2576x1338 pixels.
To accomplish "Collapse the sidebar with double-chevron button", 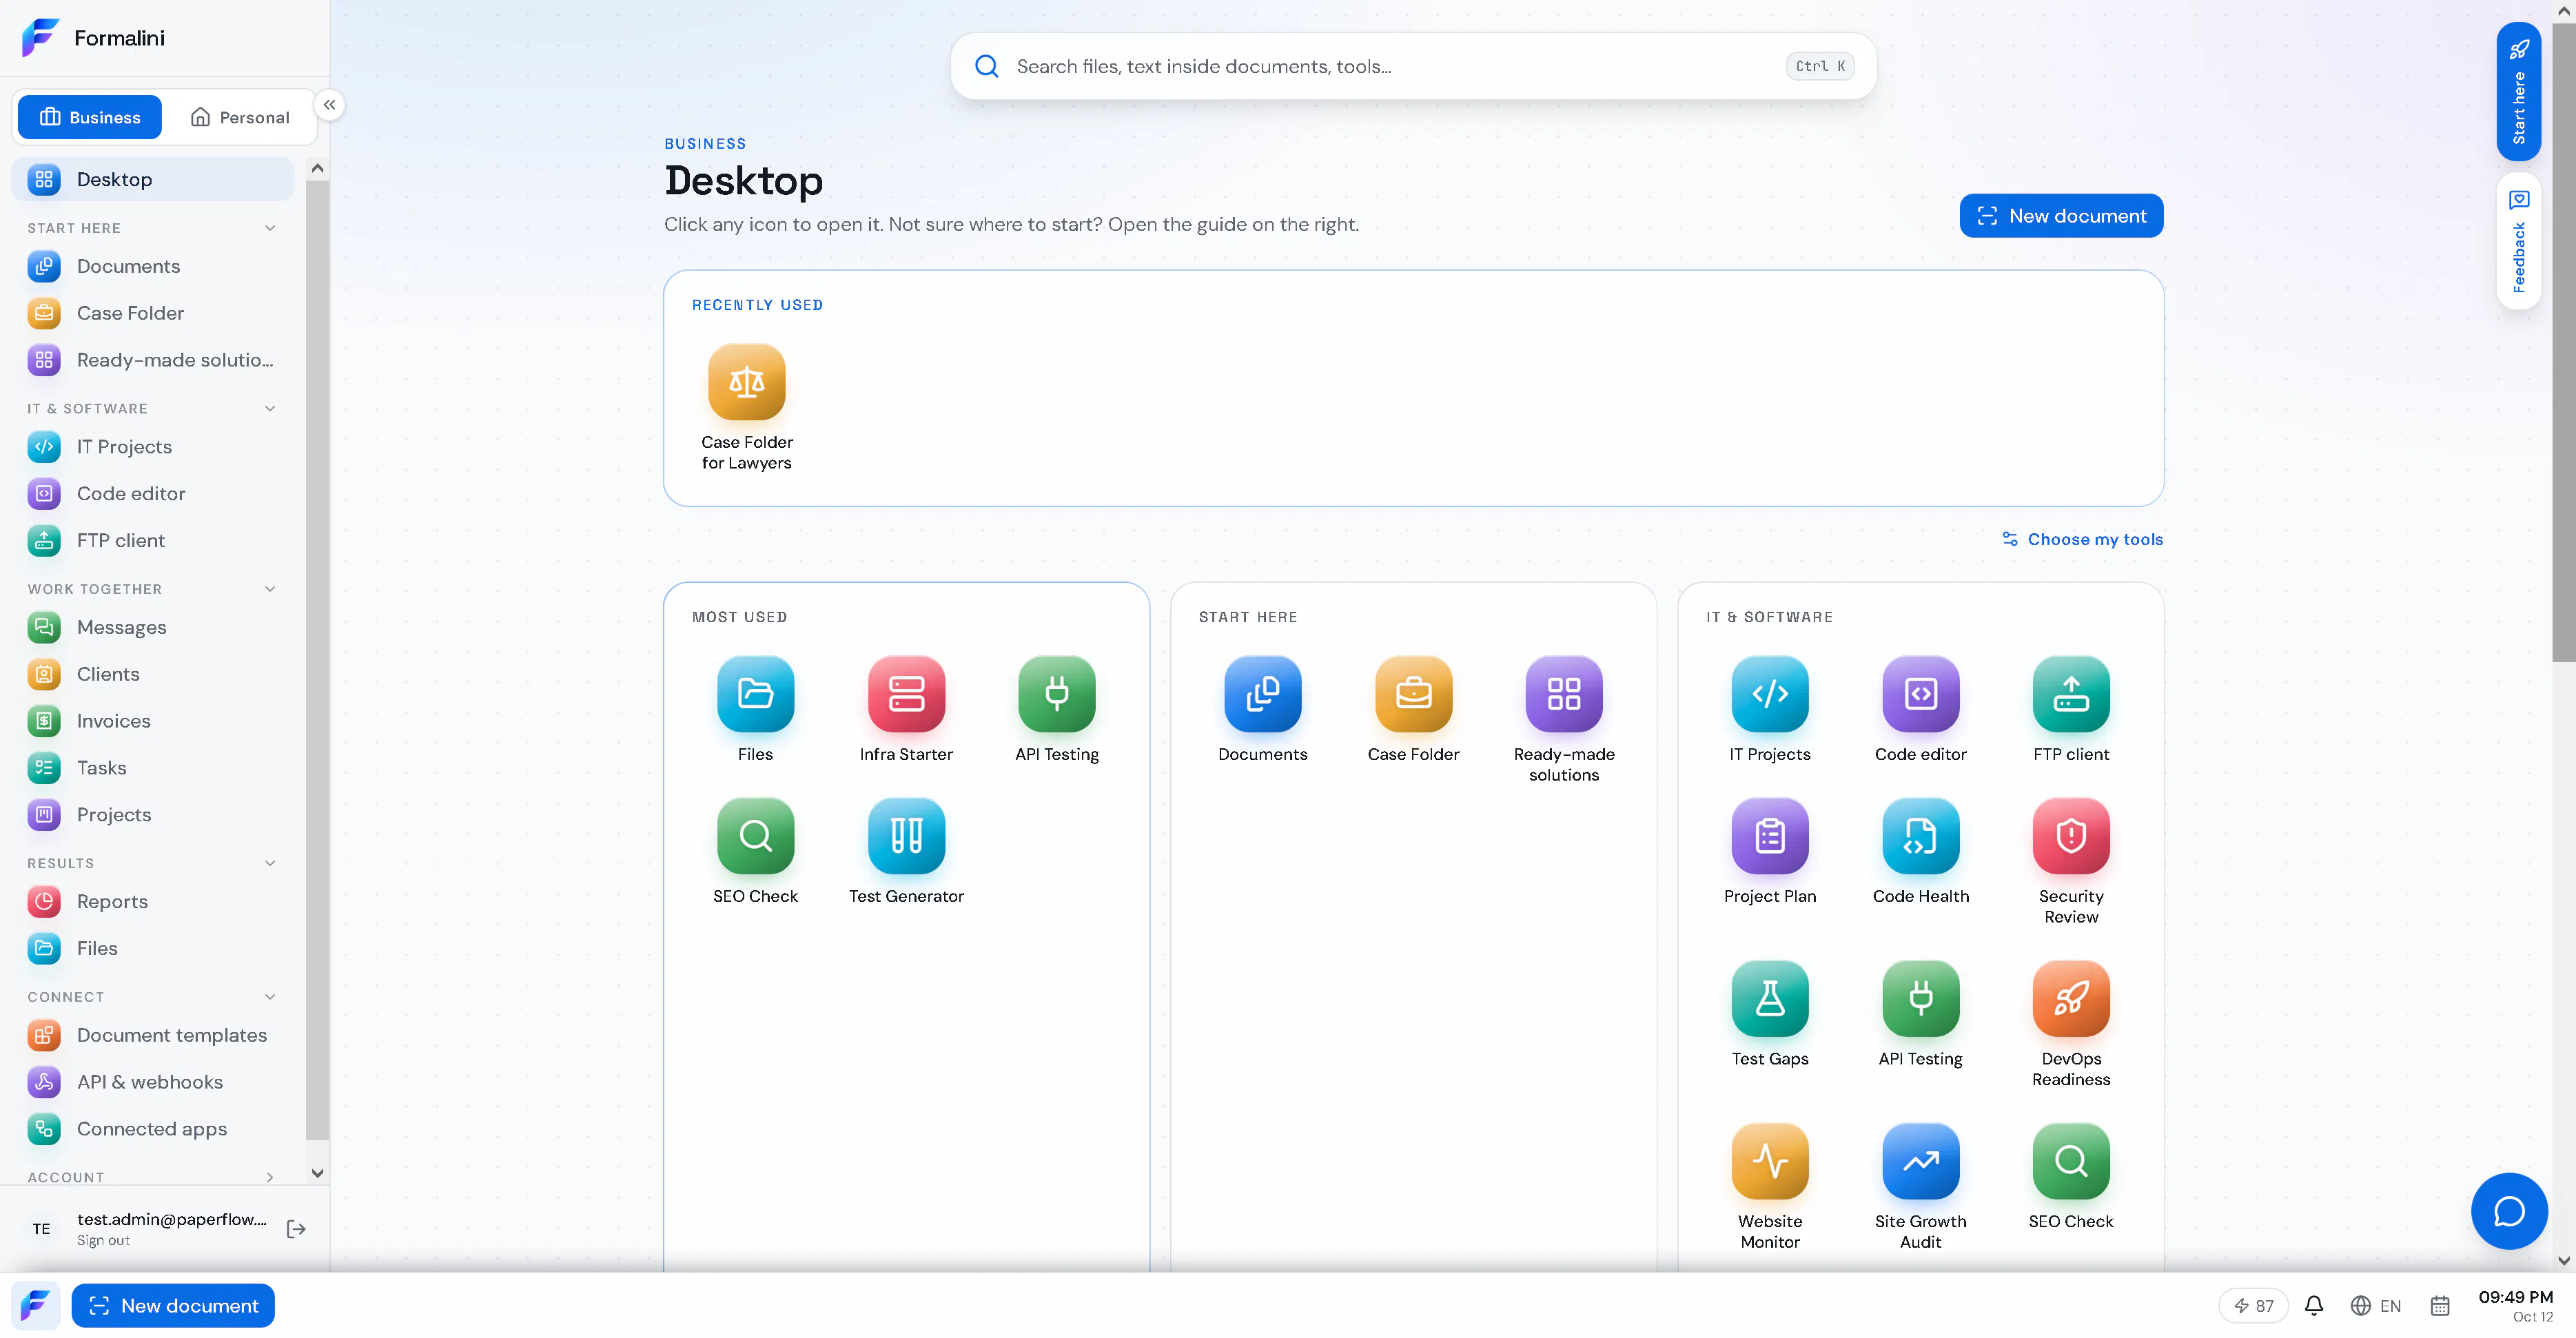I will (329, 105).
